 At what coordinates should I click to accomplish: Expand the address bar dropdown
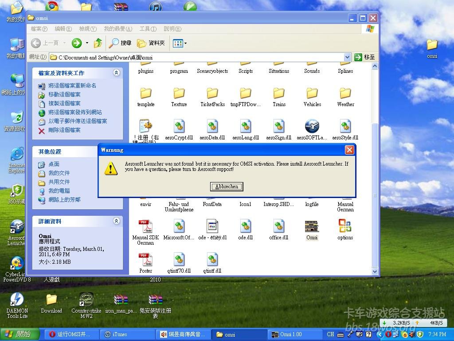pyautogui.click(x=347, y=57)
